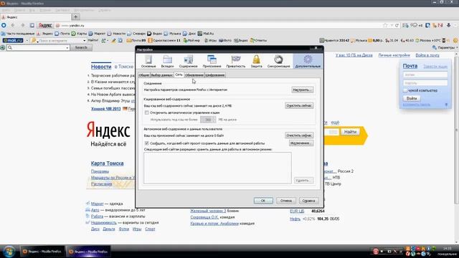Open the Личные настройки link
The image size is (459, 258).
point(394,55)
